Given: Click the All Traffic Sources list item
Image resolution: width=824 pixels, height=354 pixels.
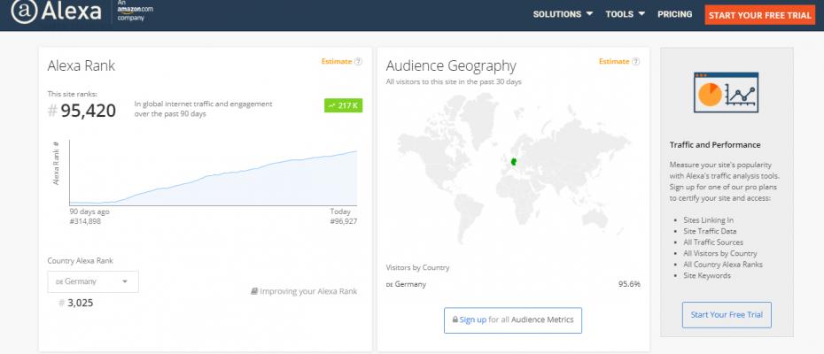Looking at the screenshot, I should 713,242.
